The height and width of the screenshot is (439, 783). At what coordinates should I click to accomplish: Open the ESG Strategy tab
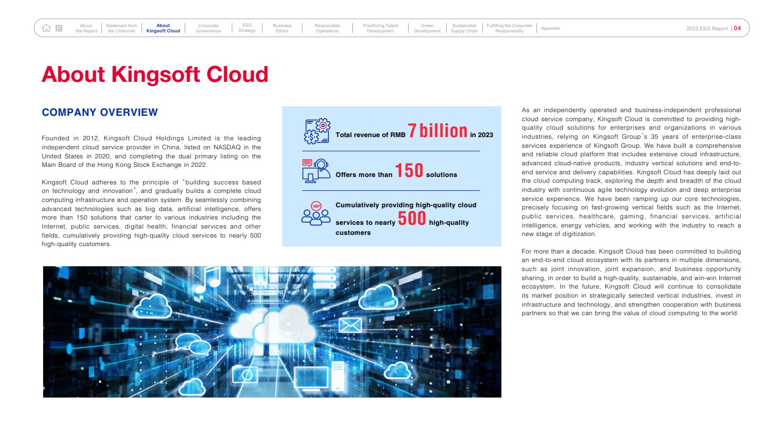[247, 28]
